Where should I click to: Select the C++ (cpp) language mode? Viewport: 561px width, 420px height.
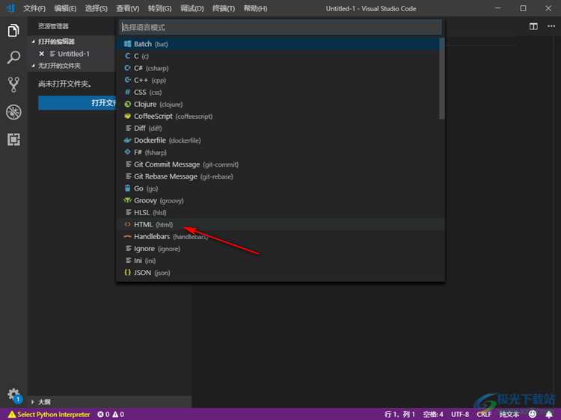280,80
